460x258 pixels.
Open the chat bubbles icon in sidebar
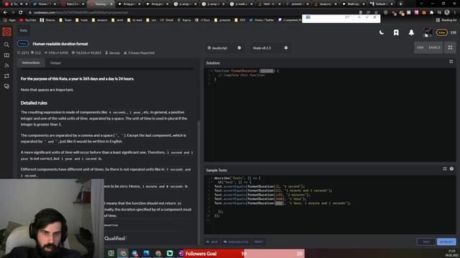click(x=6, y=87)
